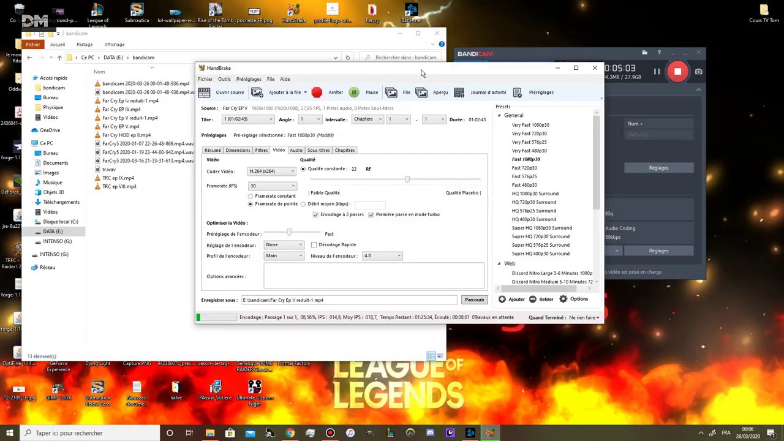The width and height of the screenshot is (784, 441).
Task: Open File Explorer from the taskbar
Action: pos(210,433)
